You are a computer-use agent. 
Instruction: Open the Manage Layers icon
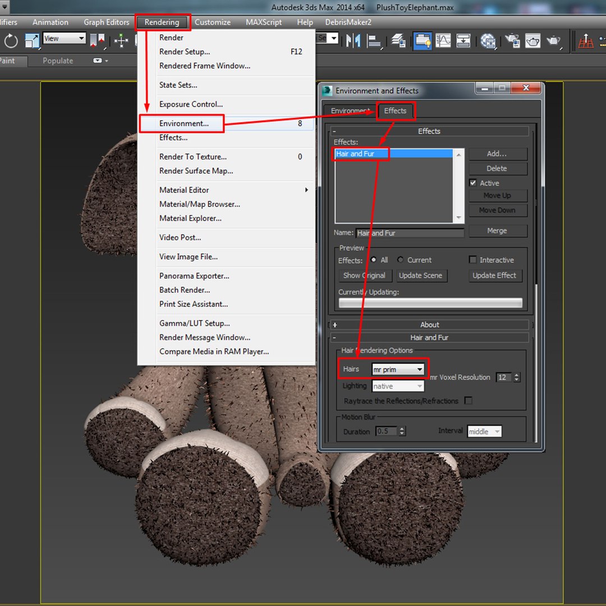(x=398, y=40)
